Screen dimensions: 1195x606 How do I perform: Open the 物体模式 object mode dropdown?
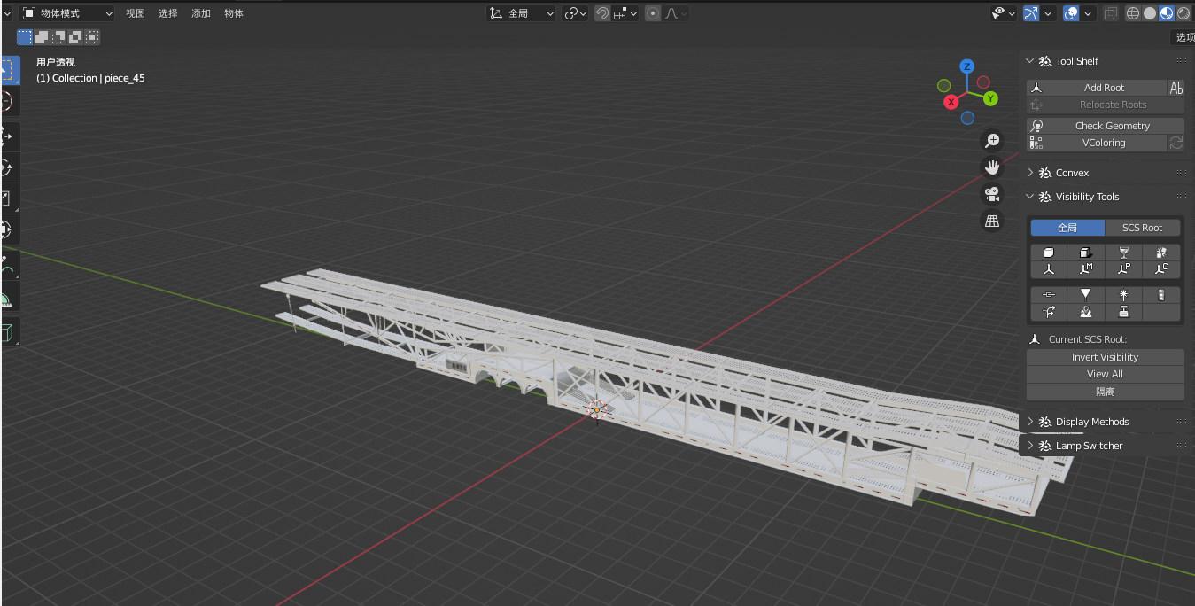pos(67,13)
